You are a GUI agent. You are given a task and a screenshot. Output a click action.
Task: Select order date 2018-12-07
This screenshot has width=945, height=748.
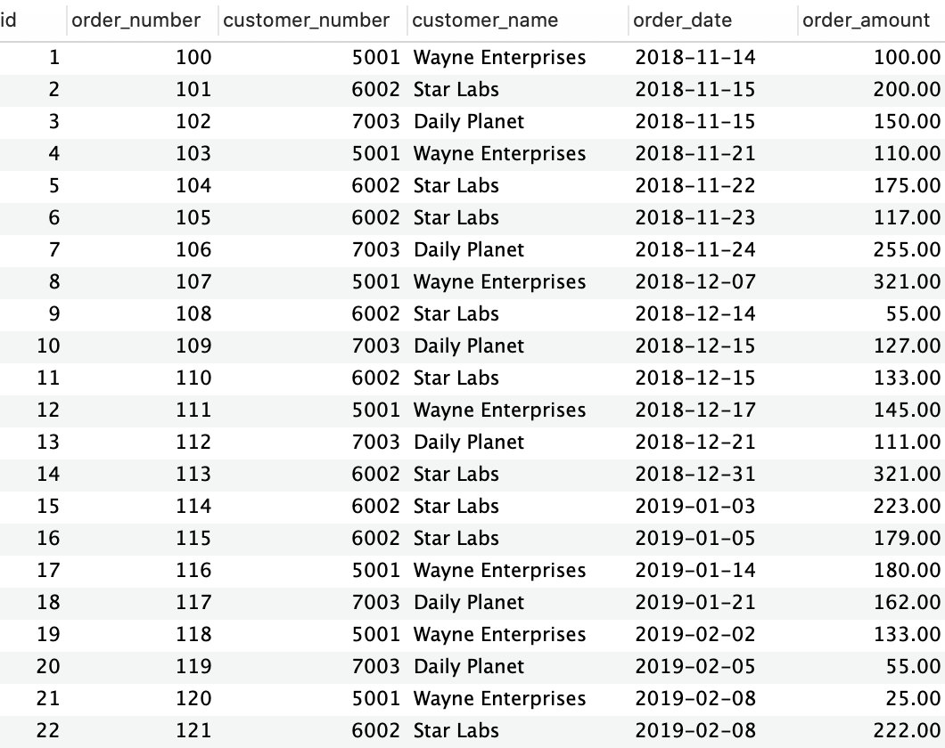click(694, 281)
